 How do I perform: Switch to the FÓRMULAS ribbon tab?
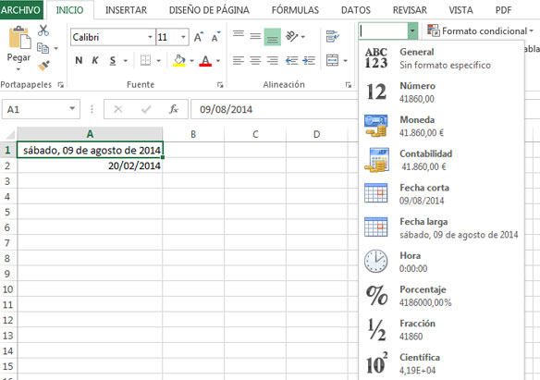click(295, 10)
